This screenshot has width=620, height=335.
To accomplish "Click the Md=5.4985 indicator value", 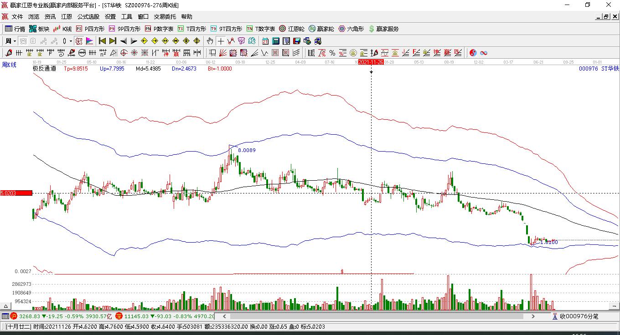I will [148, 69].
